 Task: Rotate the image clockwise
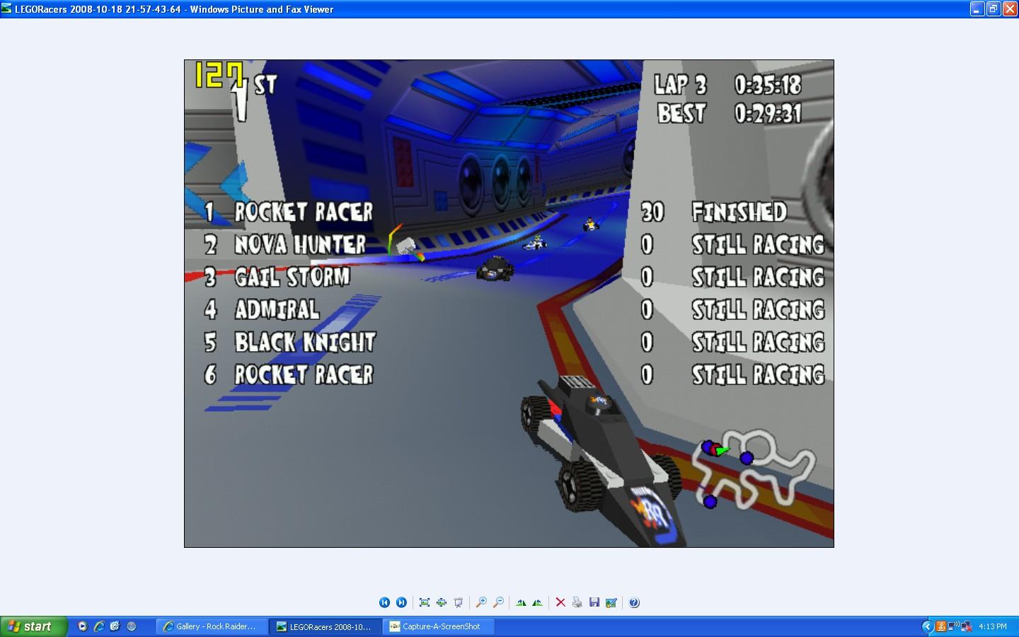(522, 602)
